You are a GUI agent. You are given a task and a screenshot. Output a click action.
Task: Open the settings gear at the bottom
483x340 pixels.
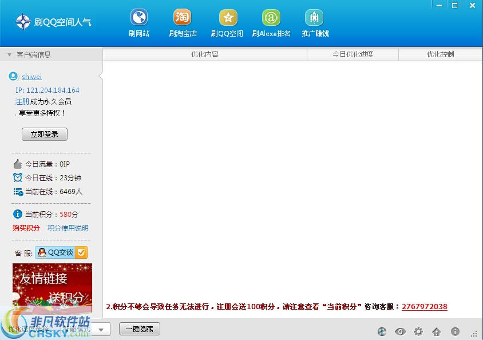(x=418, y=331)
